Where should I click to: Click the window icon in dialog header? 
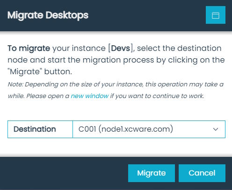(216, 15)
